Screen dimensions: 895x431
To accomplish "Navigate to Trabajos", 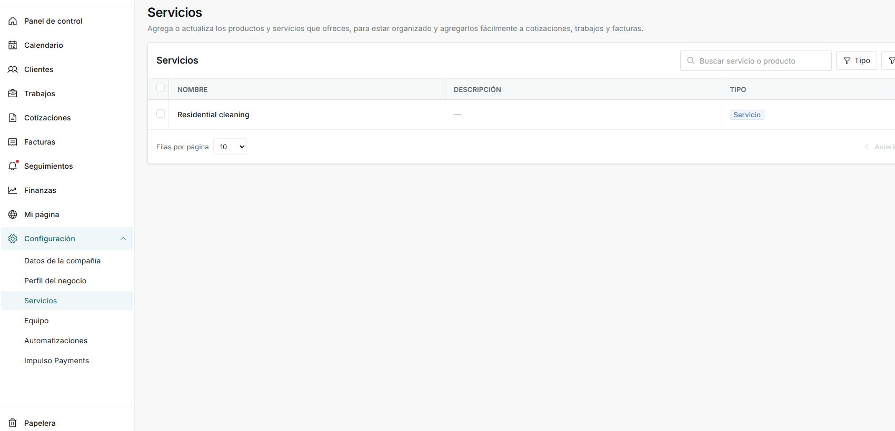I will pos(67,94).
